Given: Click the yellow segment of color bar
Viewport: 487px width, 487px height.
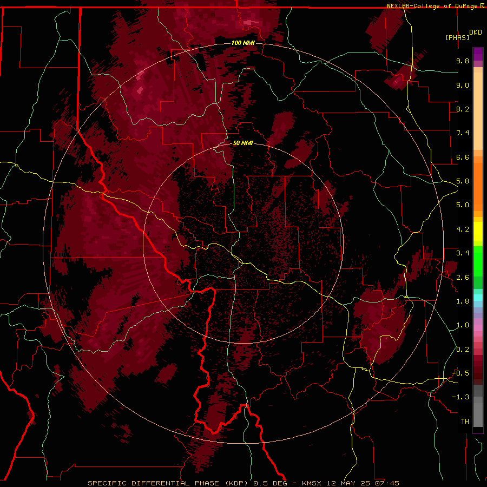Looking at the screenshot, I should tap(478, 232).
